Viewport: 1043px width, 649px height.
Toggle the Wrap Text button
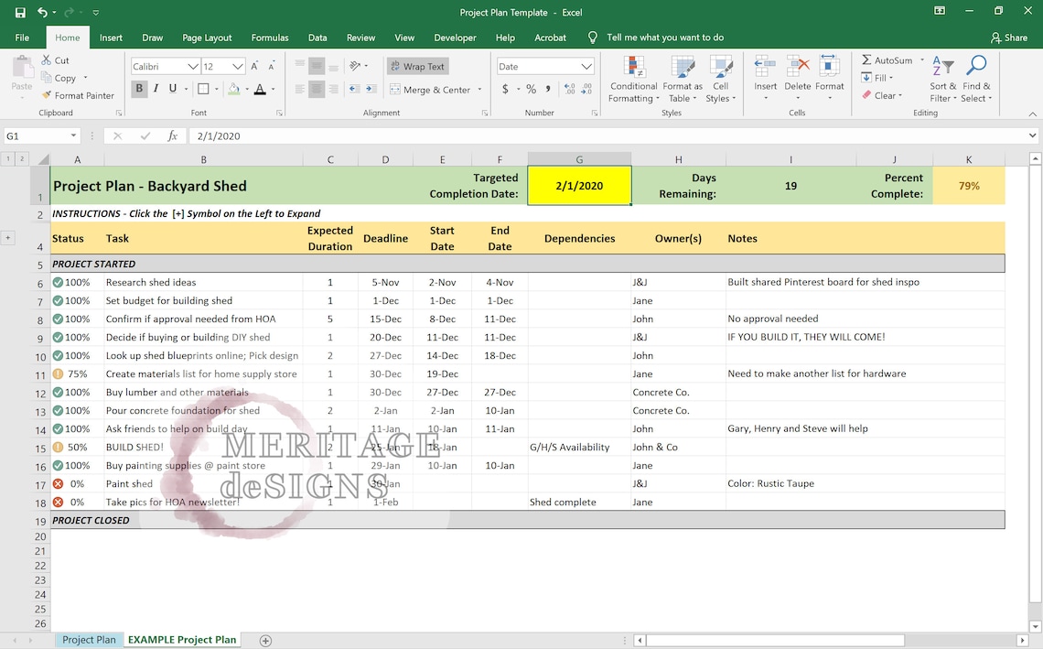point(418,67)
